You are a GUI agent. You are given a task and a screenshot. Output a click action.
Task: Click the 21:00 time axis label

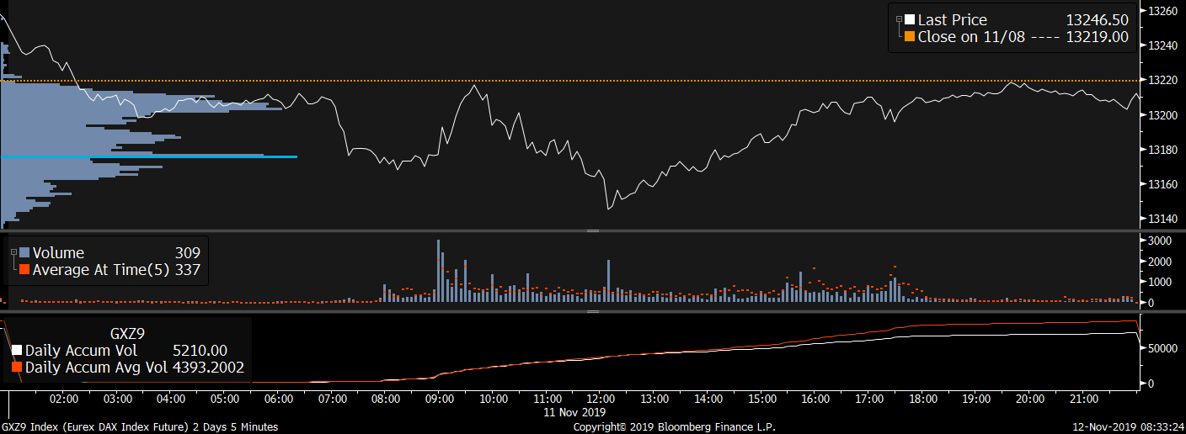coord(1084,399)
